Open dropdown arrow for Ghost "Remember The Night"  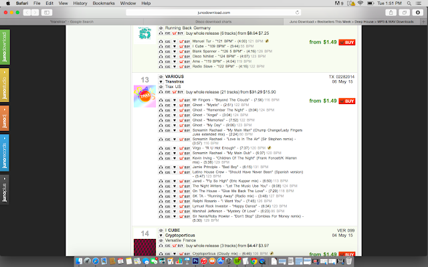tap(175, 110)
